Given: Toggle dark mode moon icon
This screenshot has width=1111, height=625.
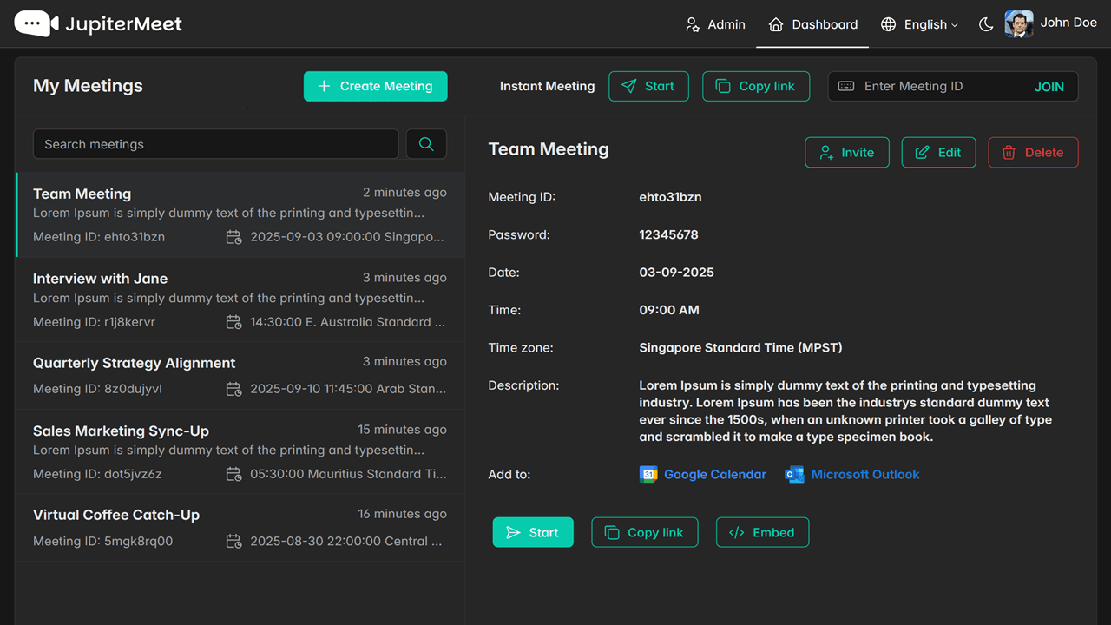Looking at the screenshot, I should (986, 24).
